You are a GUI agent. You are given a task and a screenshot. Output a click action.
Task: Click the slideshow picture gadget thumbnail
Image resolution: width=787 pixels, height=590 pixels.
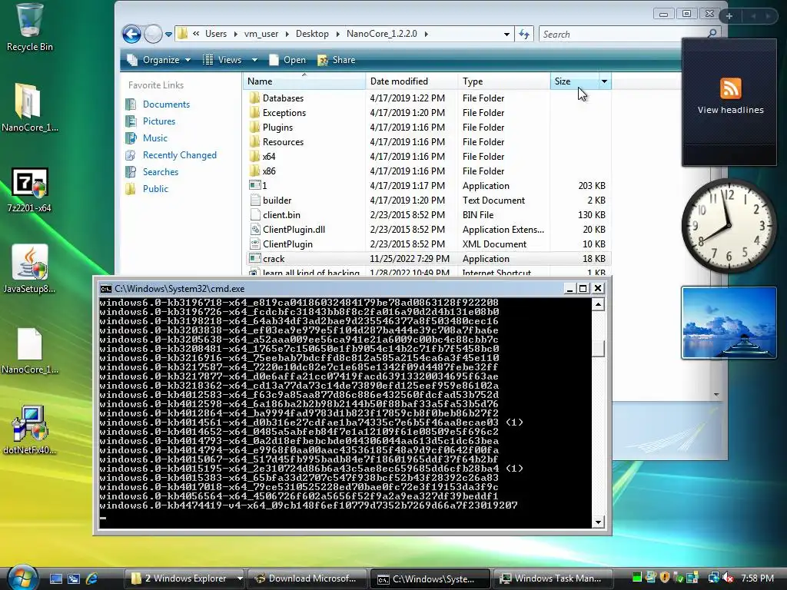click(729, 323)
